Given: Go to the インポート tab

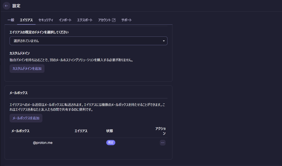Looking at the screenshot, I should 65,20.
